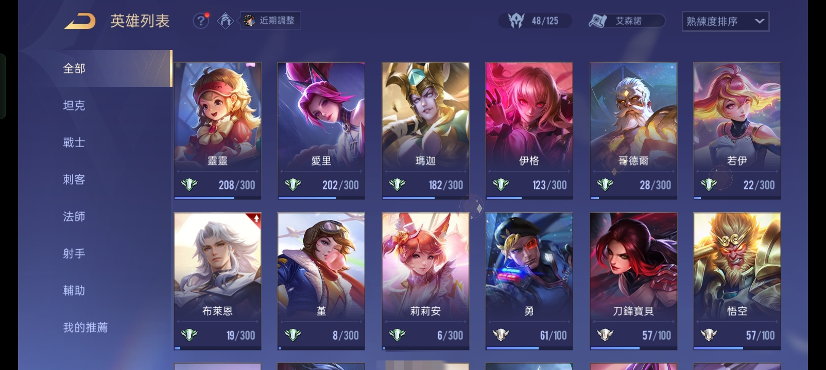Open the 48/125 hero collection icon
This screenshot has width=826, height=370.
[x=516, y=21]
